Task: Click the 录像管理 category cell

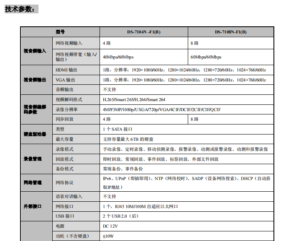Action: (36, 159)
